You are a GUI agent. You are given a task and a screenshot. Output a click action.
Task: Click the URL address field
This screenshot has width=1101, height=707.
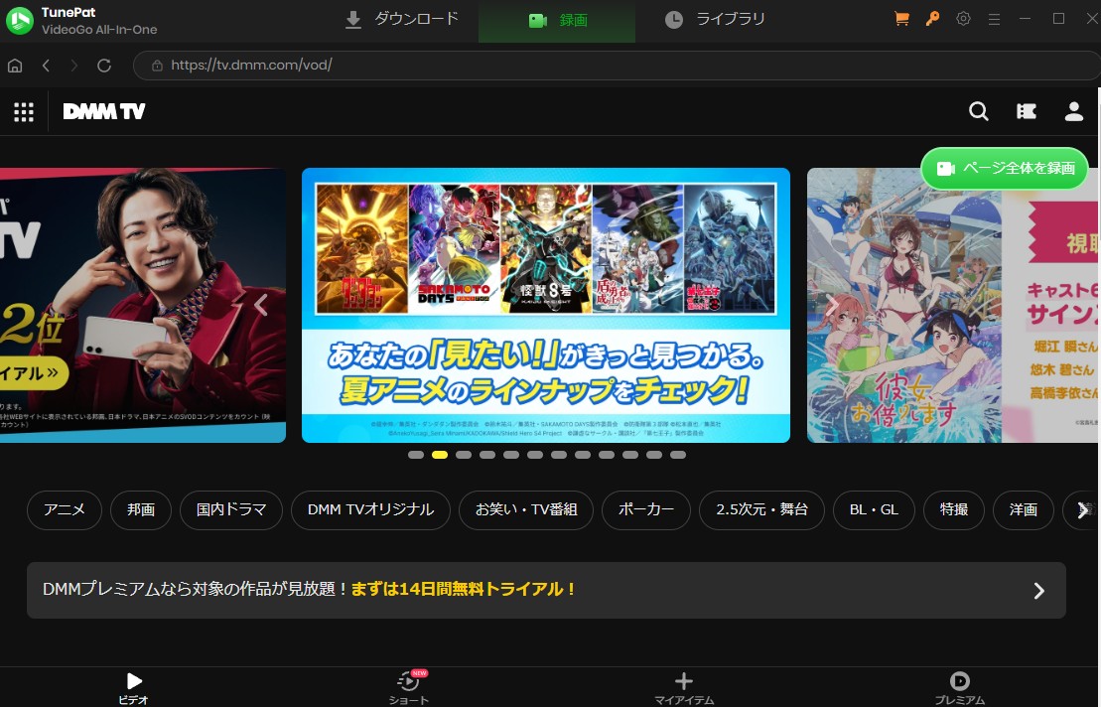(x=617, y=66)
